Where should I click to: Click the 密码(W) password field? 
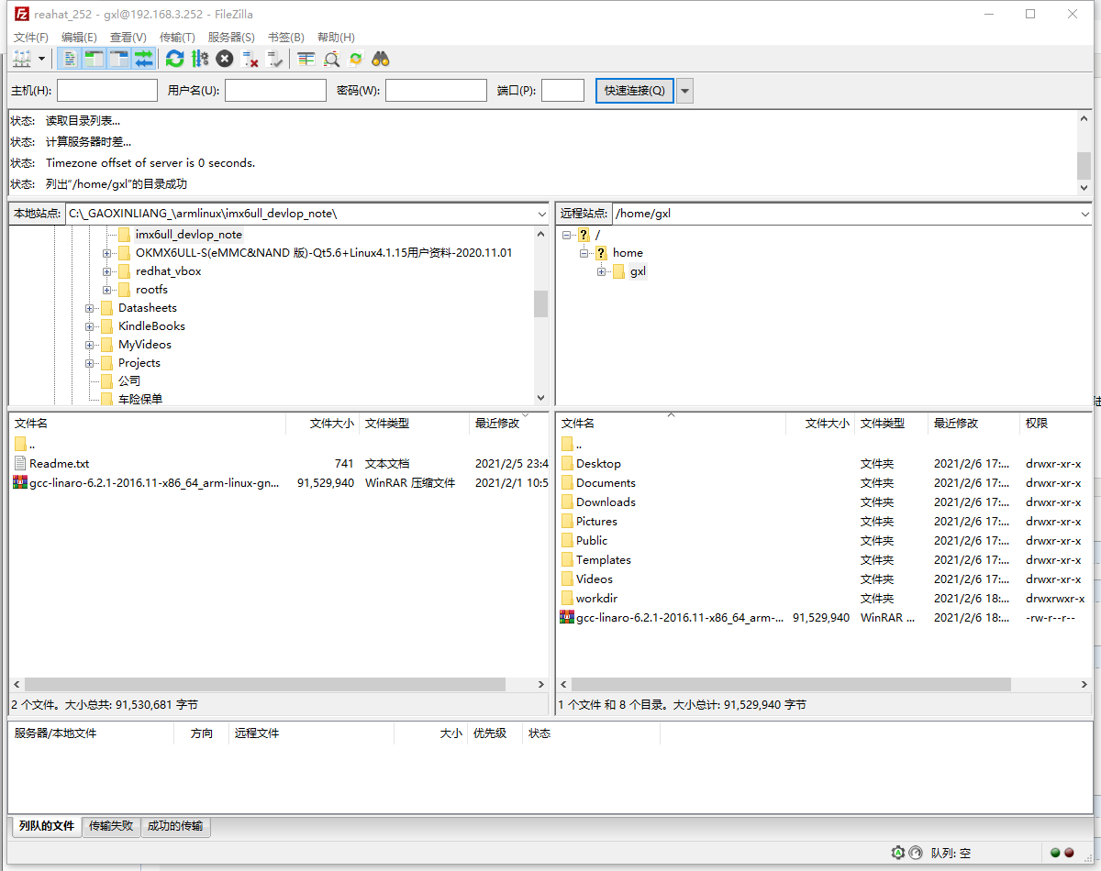[x=436, y=90]
